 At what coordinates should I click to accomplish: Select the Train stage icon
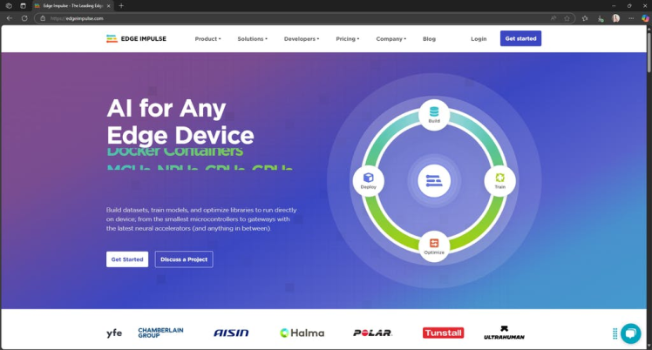pyautogui.click(x=499, y=180)
